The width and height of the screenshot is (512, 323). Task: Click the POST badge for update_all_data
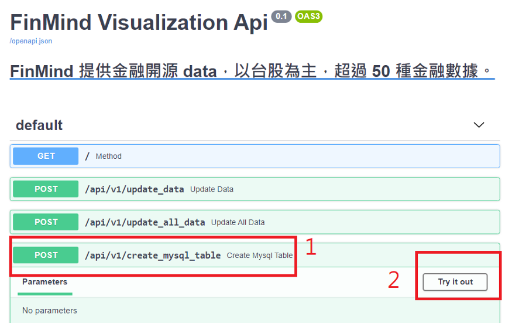pos(46,222)
